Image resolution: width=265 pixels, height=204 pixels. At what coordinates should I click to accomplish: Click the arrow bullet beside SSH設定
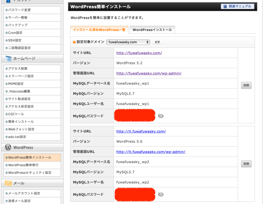tap(6, 40)
